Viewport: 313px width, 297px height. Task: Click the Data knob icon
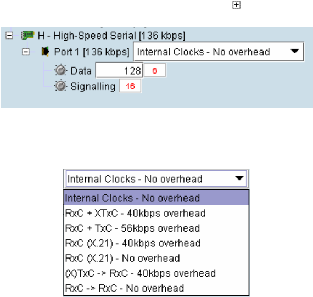coord(60,70)
